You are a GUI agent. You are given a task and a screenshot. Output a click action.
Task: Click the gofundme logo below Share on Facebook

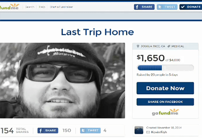coord(165,112)
